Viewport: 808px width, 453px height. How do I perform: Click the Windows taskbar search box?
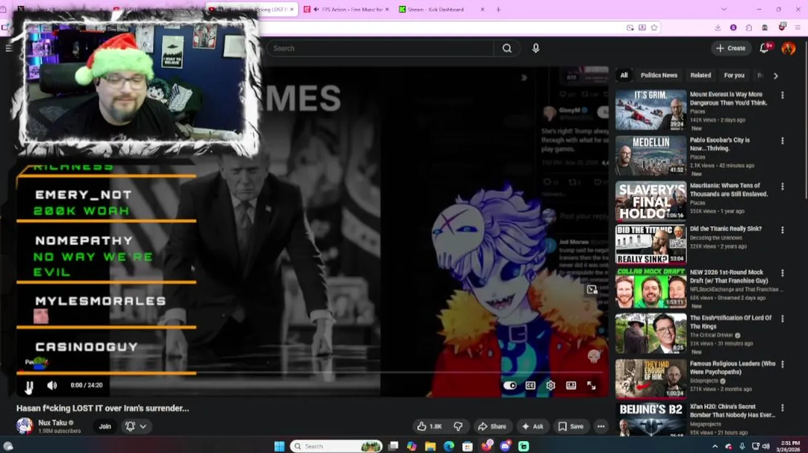336,446
